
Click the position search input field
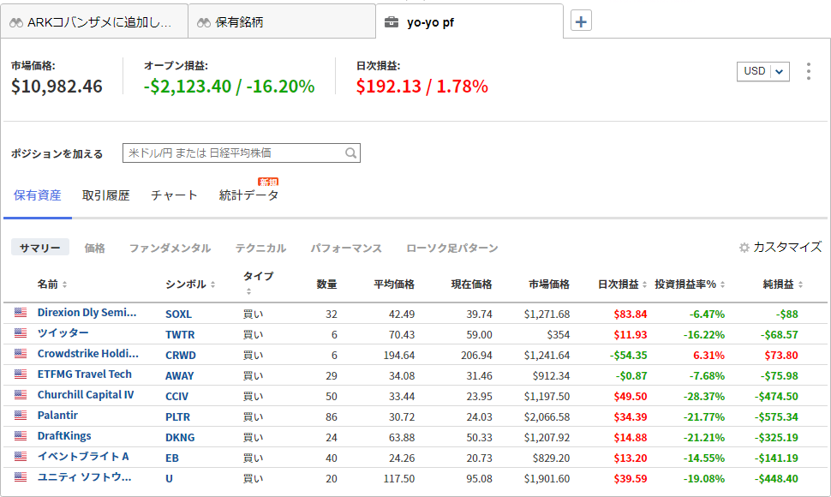click(x=242, y=153)
